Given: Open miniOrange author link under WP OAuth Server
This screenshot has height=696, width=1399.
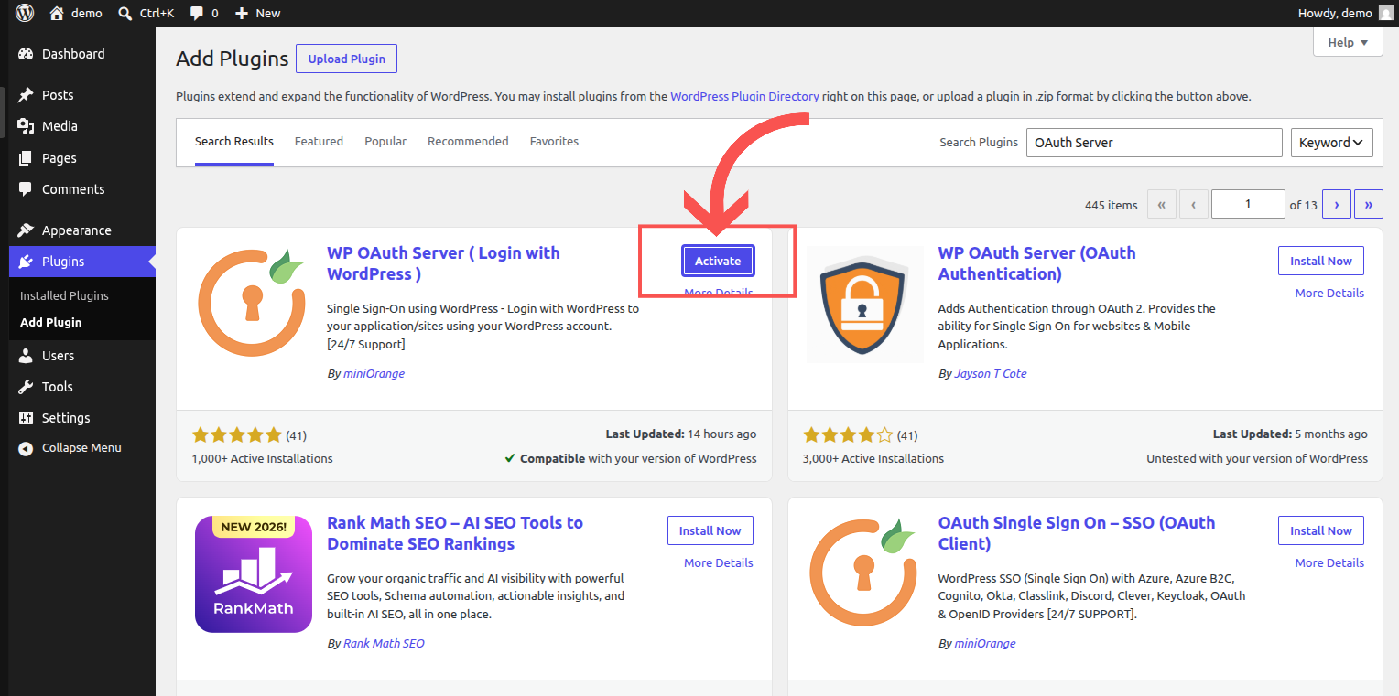Looking at the screenshot, I should [374, 373].
